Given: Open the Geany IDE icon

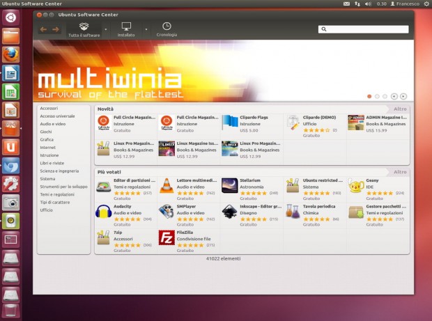Looking at the screenshot, I should (x=355, y=185).
